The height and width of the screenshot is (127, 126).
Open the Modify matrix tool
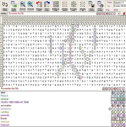click(x=14, y=4)
